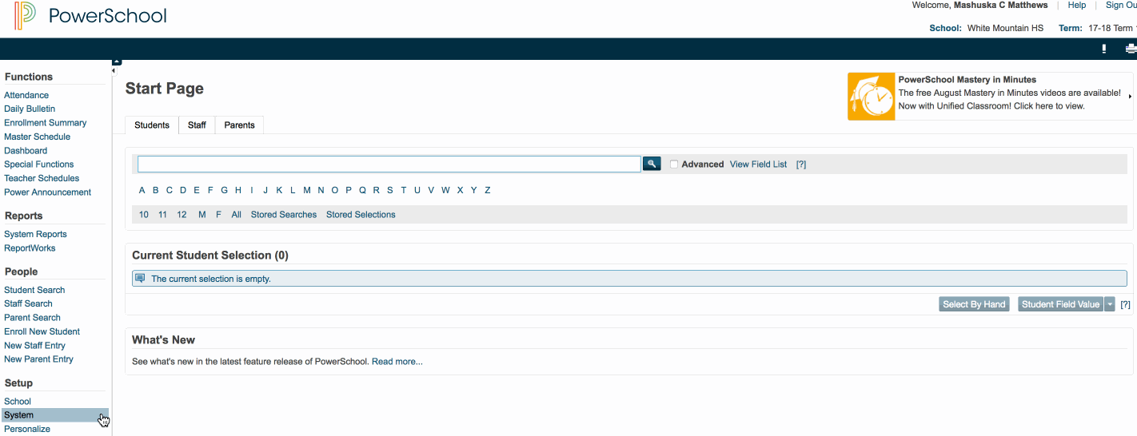Switch to the Parents tab
Screen dimensions: 1137x436
point(239,125)
